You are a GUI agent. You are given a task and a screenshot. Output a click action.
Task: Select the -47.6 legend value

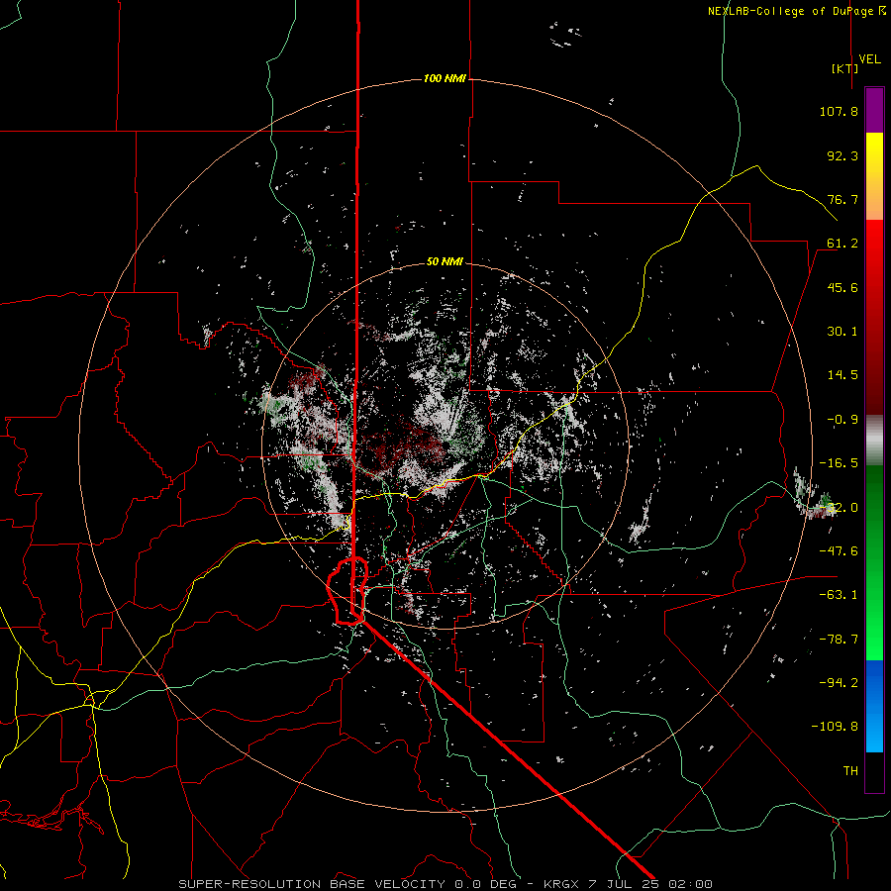coord(839,551)
